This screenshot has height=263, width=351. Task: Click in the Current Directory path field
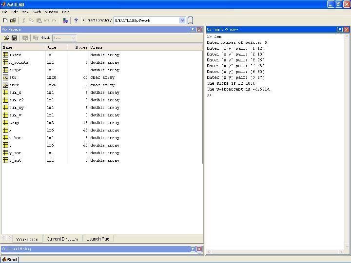(147, 20)
